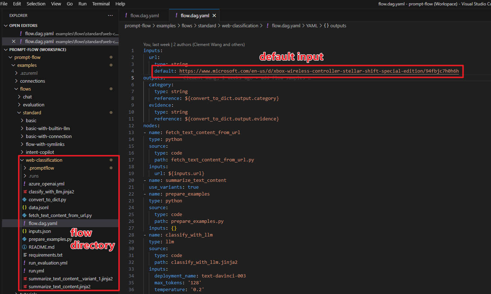
Task: Expand the .promptflow folder
Action: [41, 168]
